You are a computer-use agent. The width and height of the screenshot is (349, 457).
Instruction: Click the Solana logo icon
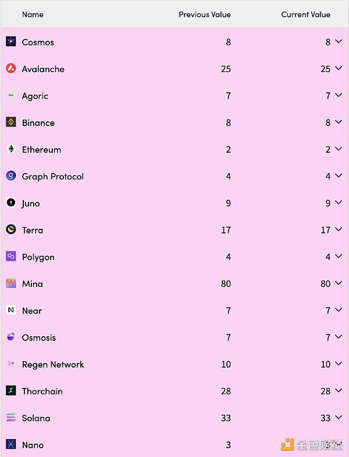[11, 418]
